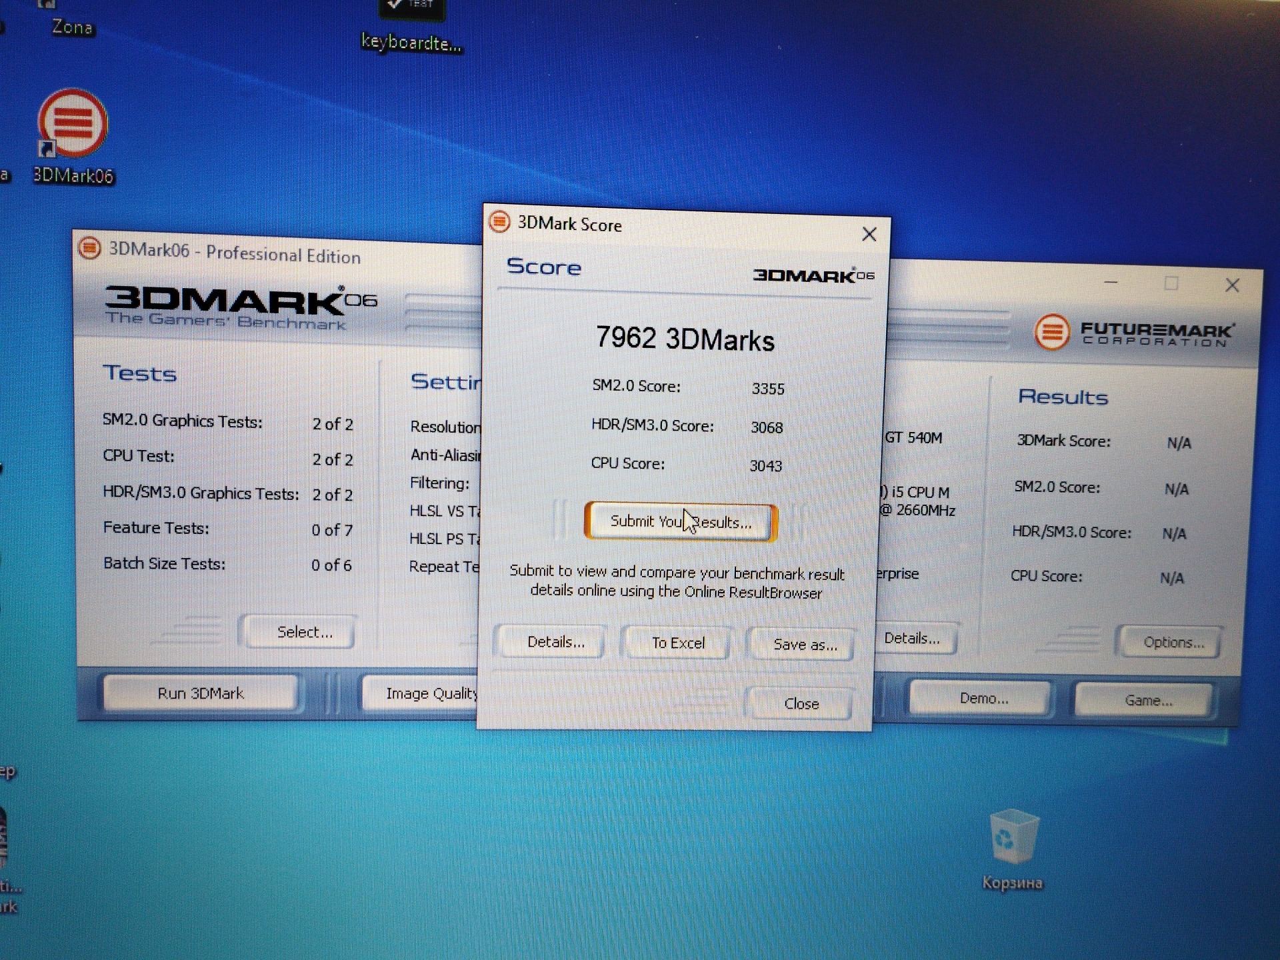
Task: Click SM2.0 Score value 3355
Action: click(x=768, y=389)
